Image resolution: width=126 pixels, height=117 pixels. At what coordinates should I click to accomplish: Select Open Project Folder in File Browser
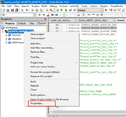click(x=49, y=99)
